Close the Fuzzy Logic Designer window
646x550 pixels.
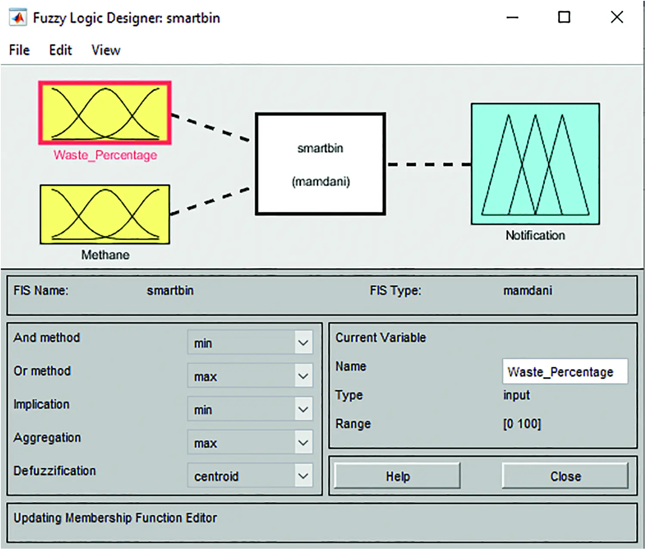(617, 17)
